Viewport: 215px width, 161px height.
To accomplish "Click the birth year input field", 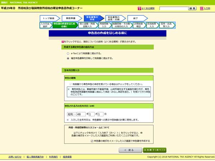I will pos(81,114).
